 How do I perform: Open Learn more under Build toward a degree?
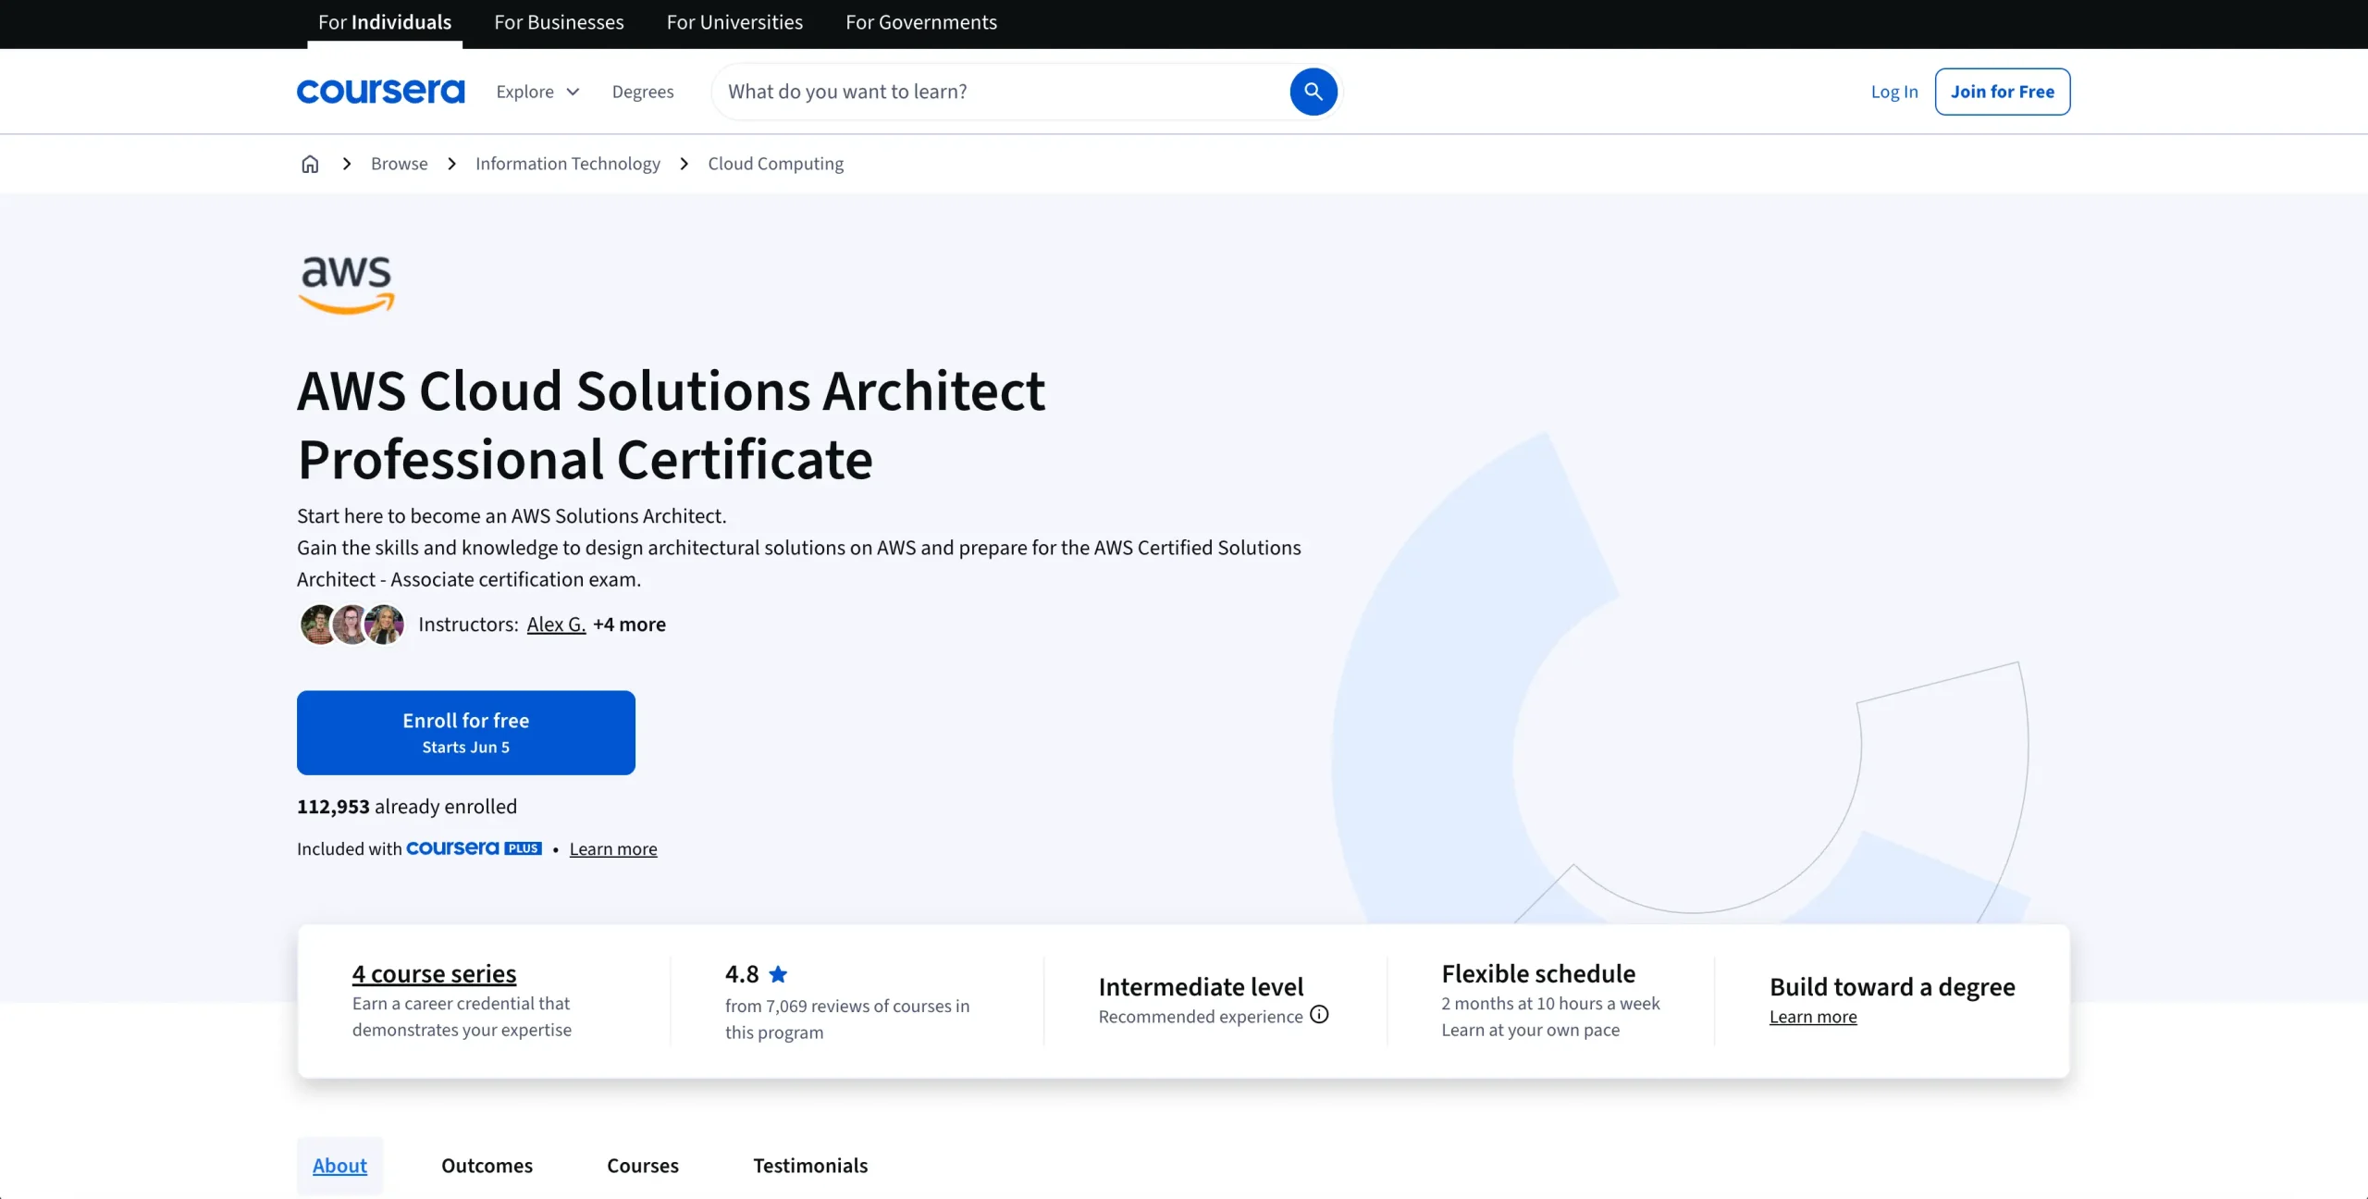tap(1813, 1017)
